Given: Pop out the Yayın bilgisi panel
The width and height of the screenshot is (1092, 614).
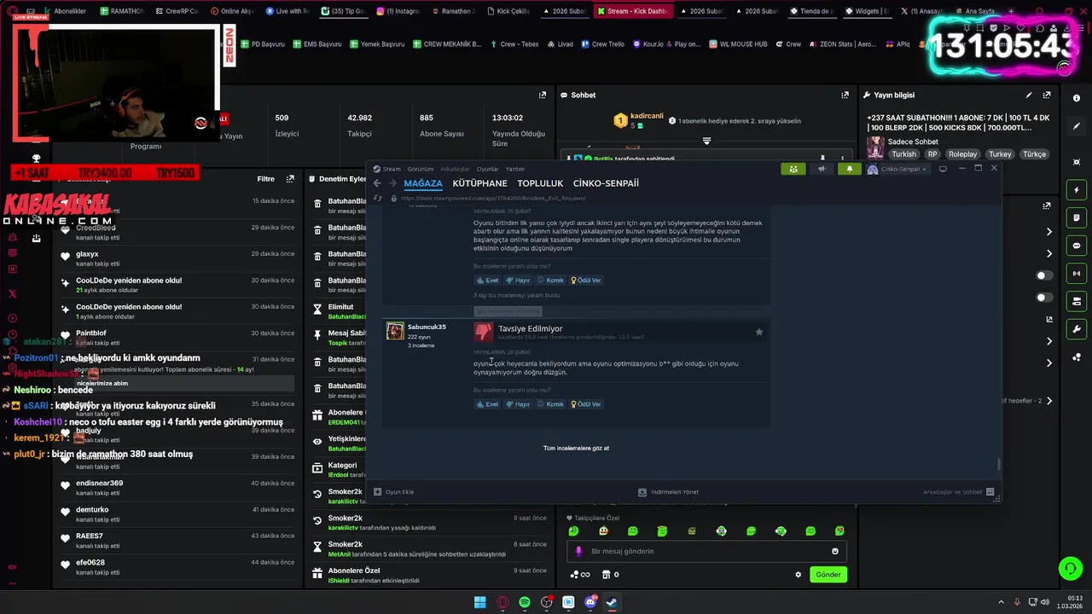Looking at the screenshot, I should (x=1047, y=95).
